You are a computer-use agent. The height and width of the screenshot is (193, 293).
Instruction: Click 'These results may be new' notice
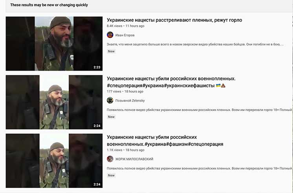click(x=49, y=5)
